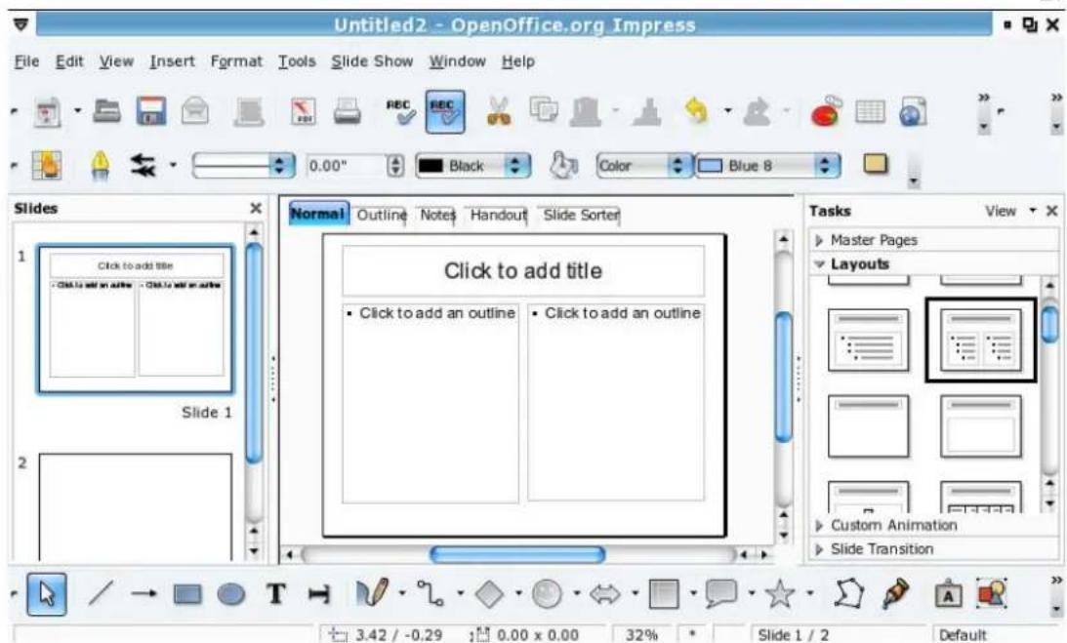
Task: Toggle the Shadow icon next to Blue 8
Action: (876, 165)
